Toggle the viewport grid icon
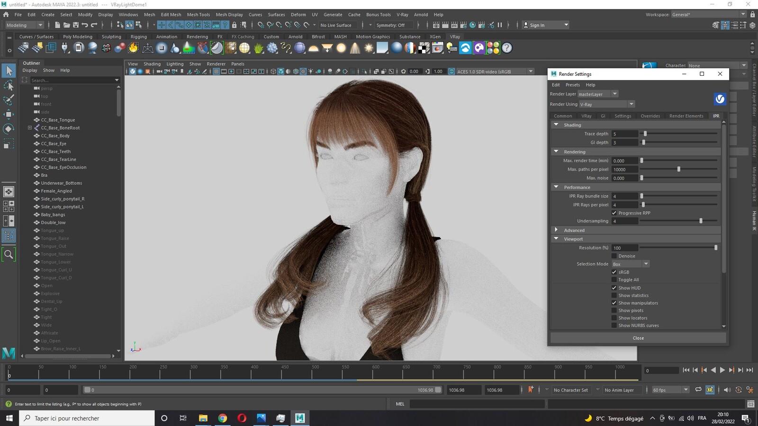The height and width of the screenshot is (426, 758). click(x=216, y=71)
